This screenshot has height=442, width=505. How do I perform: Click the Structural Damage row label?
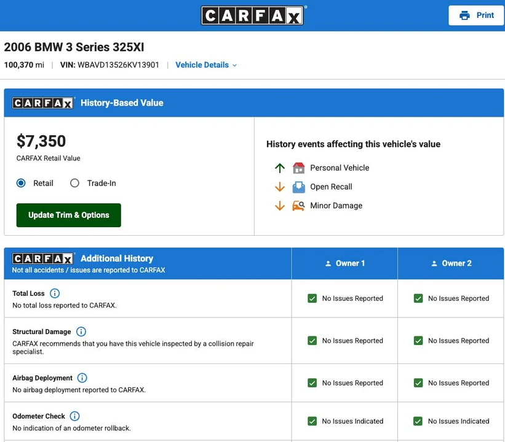42,331
